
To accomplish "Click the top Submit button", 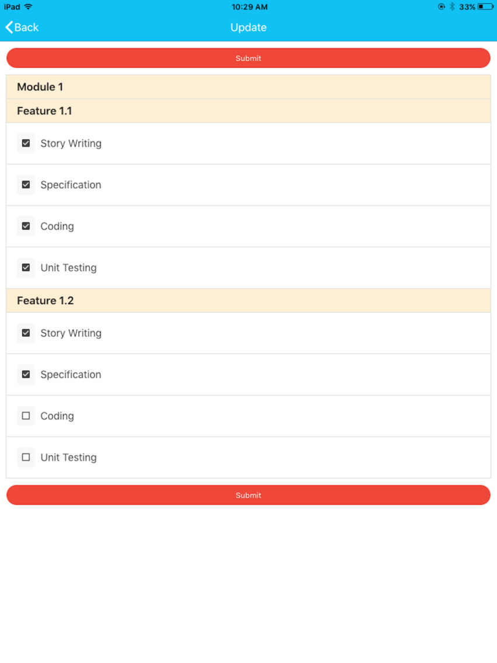I will [249, 58].
